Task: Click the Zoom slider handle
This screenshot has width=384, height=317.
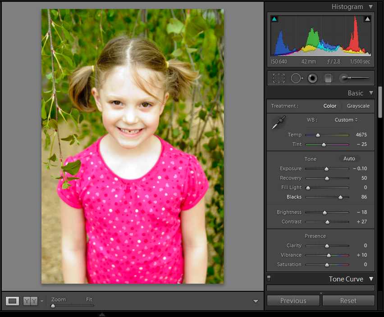Action: pyautogui.click(x=53, y=305)
